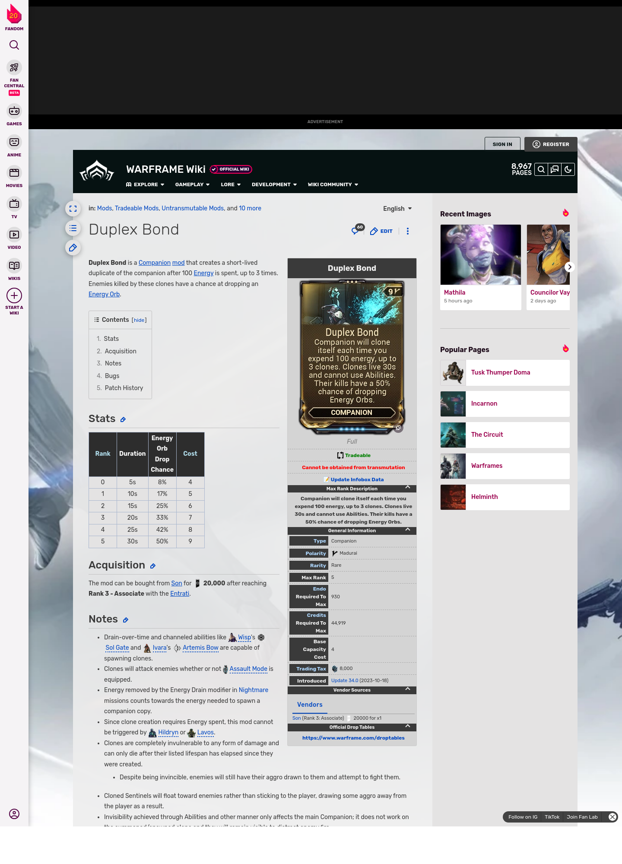Viewport: 622px width, 864px height.
Task: Sort table by Cost column header
Action: point(190,454)
